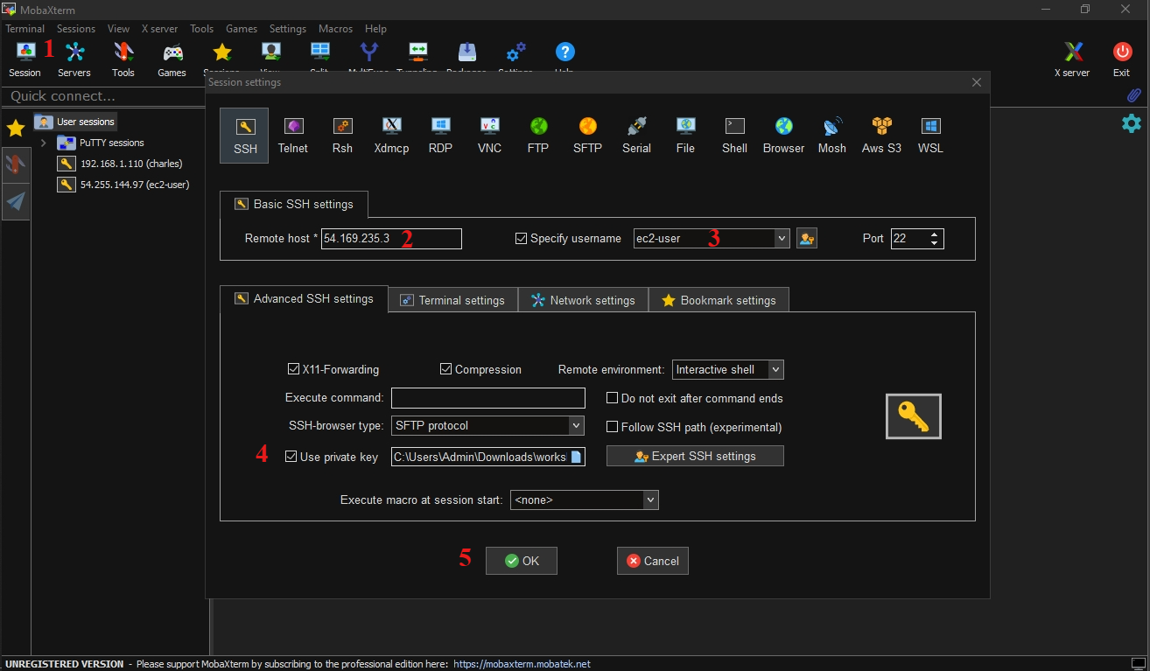
Task: Adjust the Port number stepper arrows
Action: tap(936, 238)
